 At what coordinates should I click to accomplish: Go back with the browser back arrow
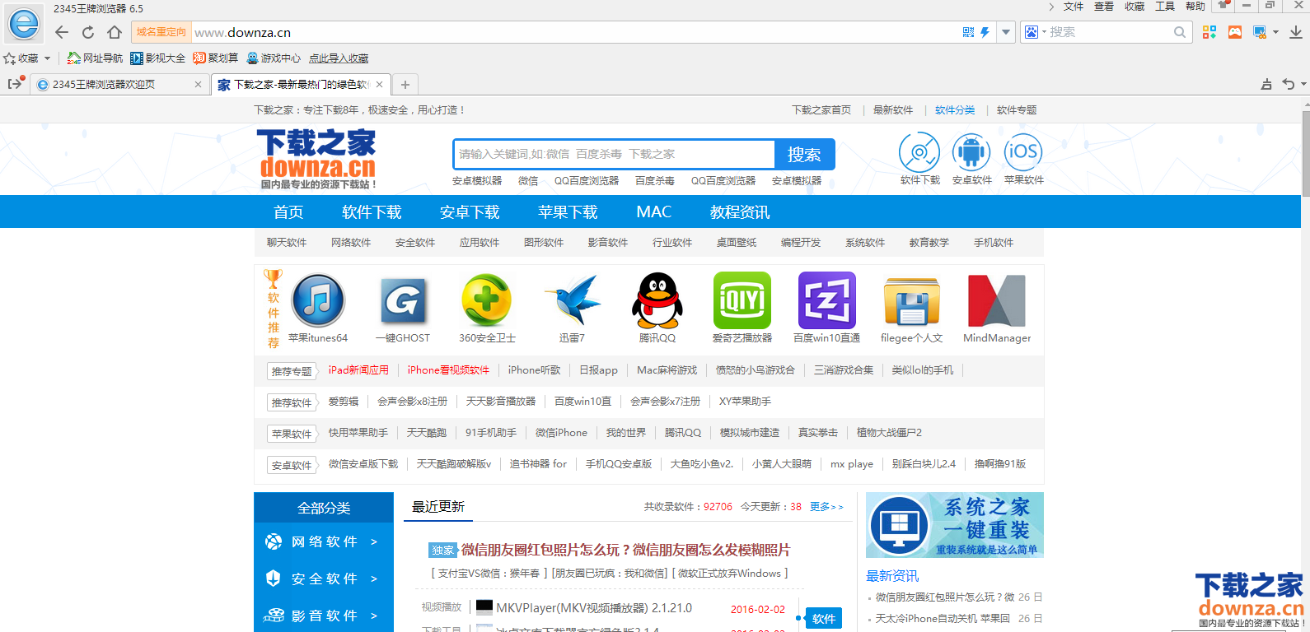coord(62,32)
